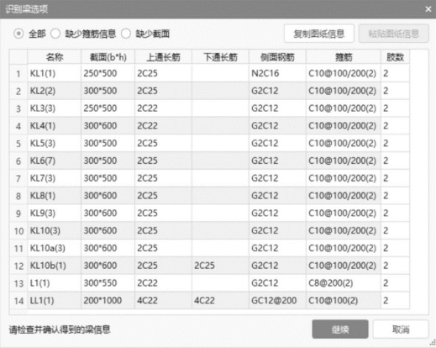Click the 下通长筋 cell of KL10b(1)
Screen dimensions: 436x348
click(220, 266)
